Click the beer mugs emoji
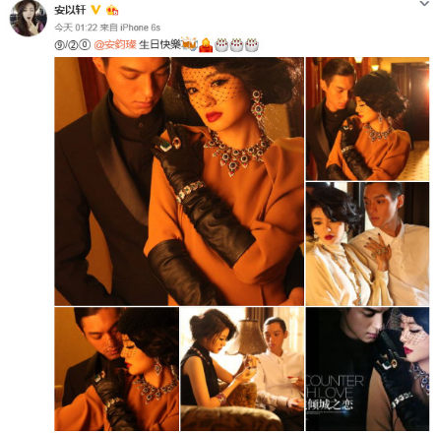 (189, 44)
